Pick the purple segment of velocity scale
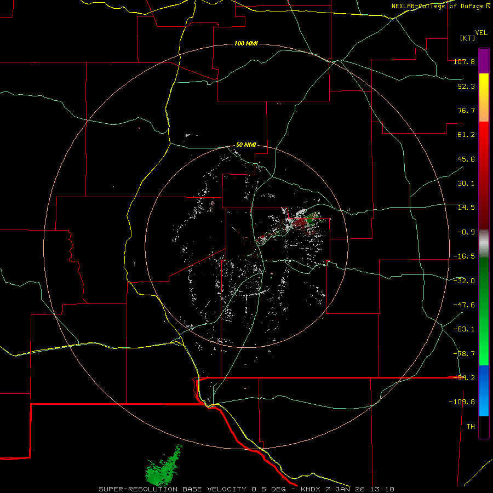This screenshot has height=493, width=493. pyautogui.click(x=484, y=61)
